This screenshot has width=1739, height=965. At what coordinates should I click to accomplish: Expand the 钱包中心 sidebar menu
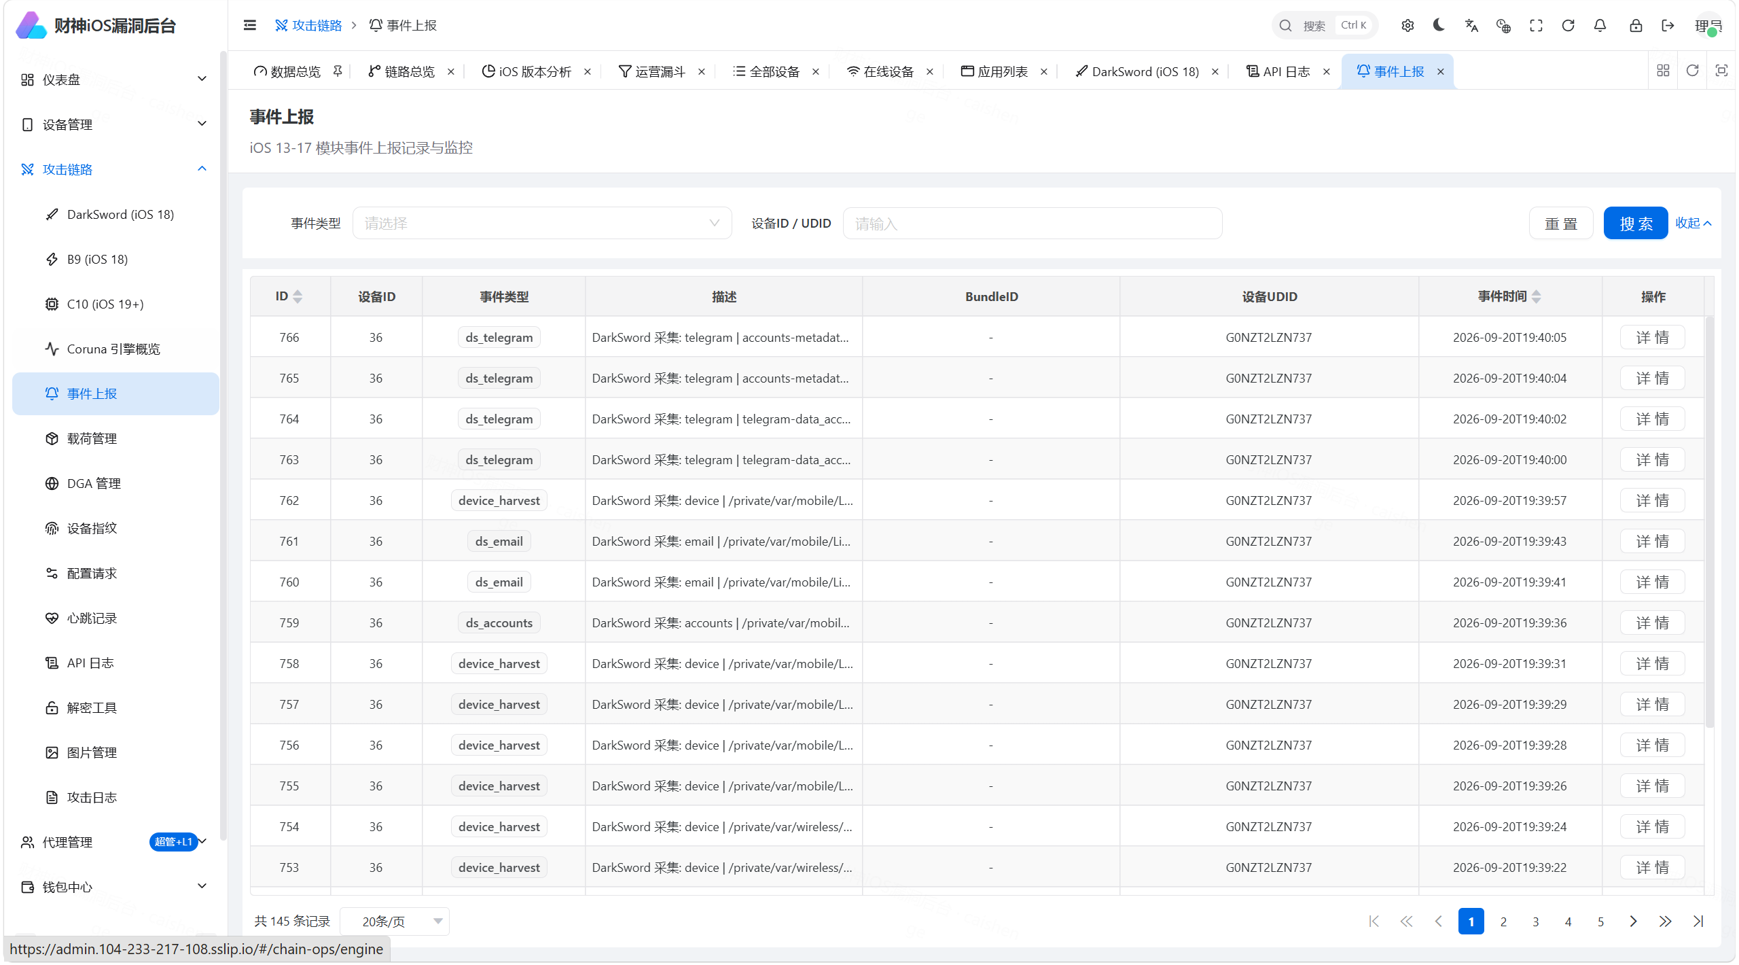(114, 887)
